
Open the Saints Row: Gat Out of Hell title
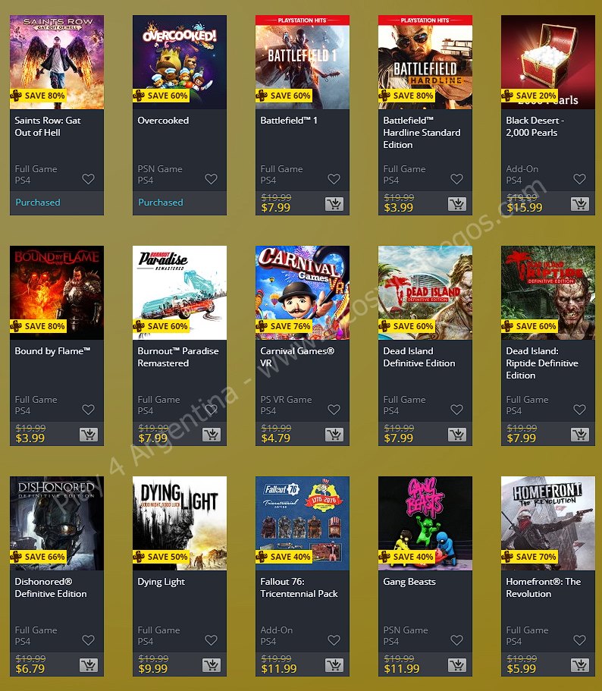48,127
